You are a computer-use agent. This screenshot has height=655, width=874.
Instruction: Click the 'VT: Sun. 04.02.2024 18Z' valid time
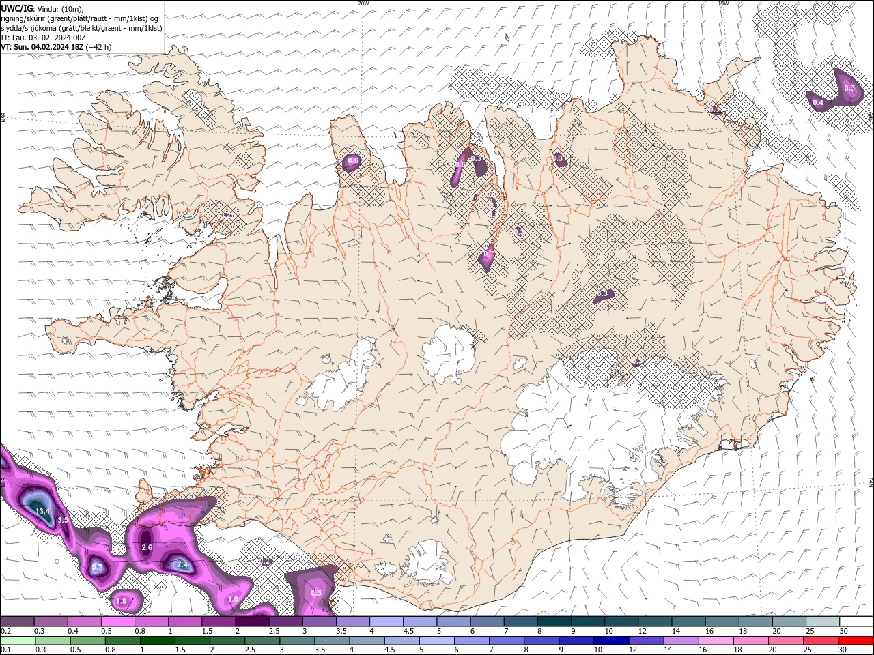pos(42,47)
